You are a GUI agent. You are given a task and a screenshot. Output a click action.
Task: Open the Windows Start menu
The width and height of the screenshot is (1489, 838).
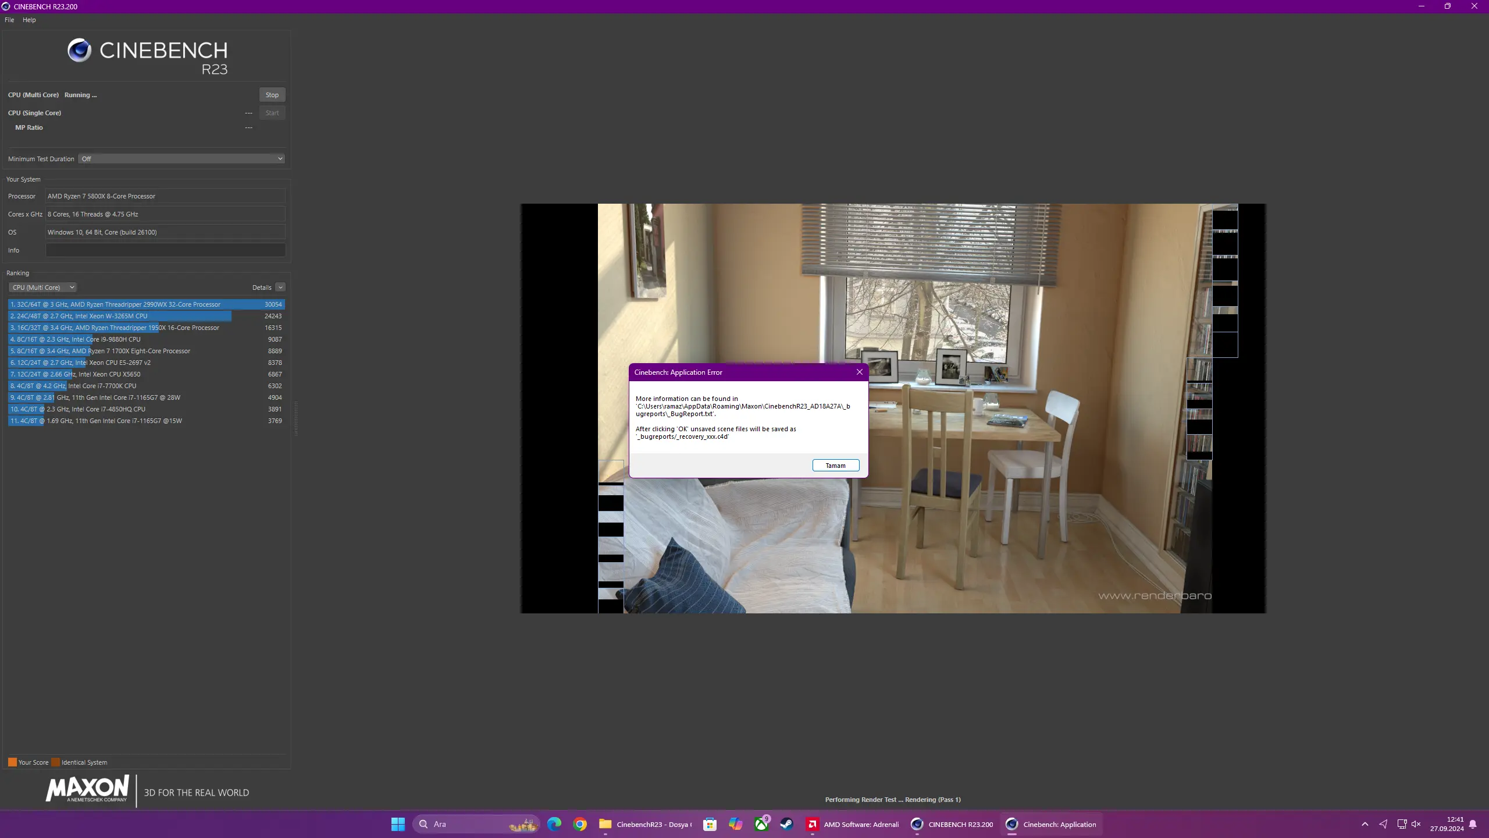[398, 824]
